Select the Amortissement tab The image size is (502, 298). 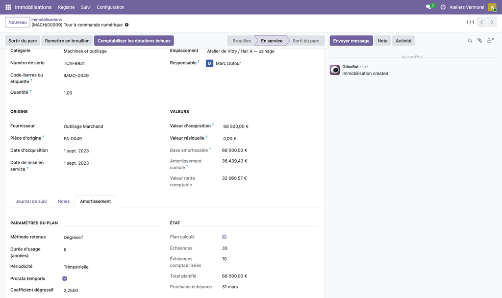tap(96, 201)
